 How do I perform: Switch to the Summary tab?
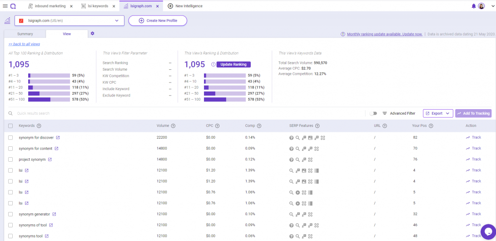(x=25, y=34)
